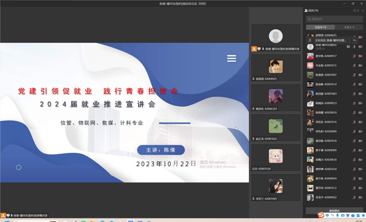This screenshot has width=366, height=222.
Task: Toggle microphone for 陈俊帆-42007614
Action: click(x=354, y=84)
